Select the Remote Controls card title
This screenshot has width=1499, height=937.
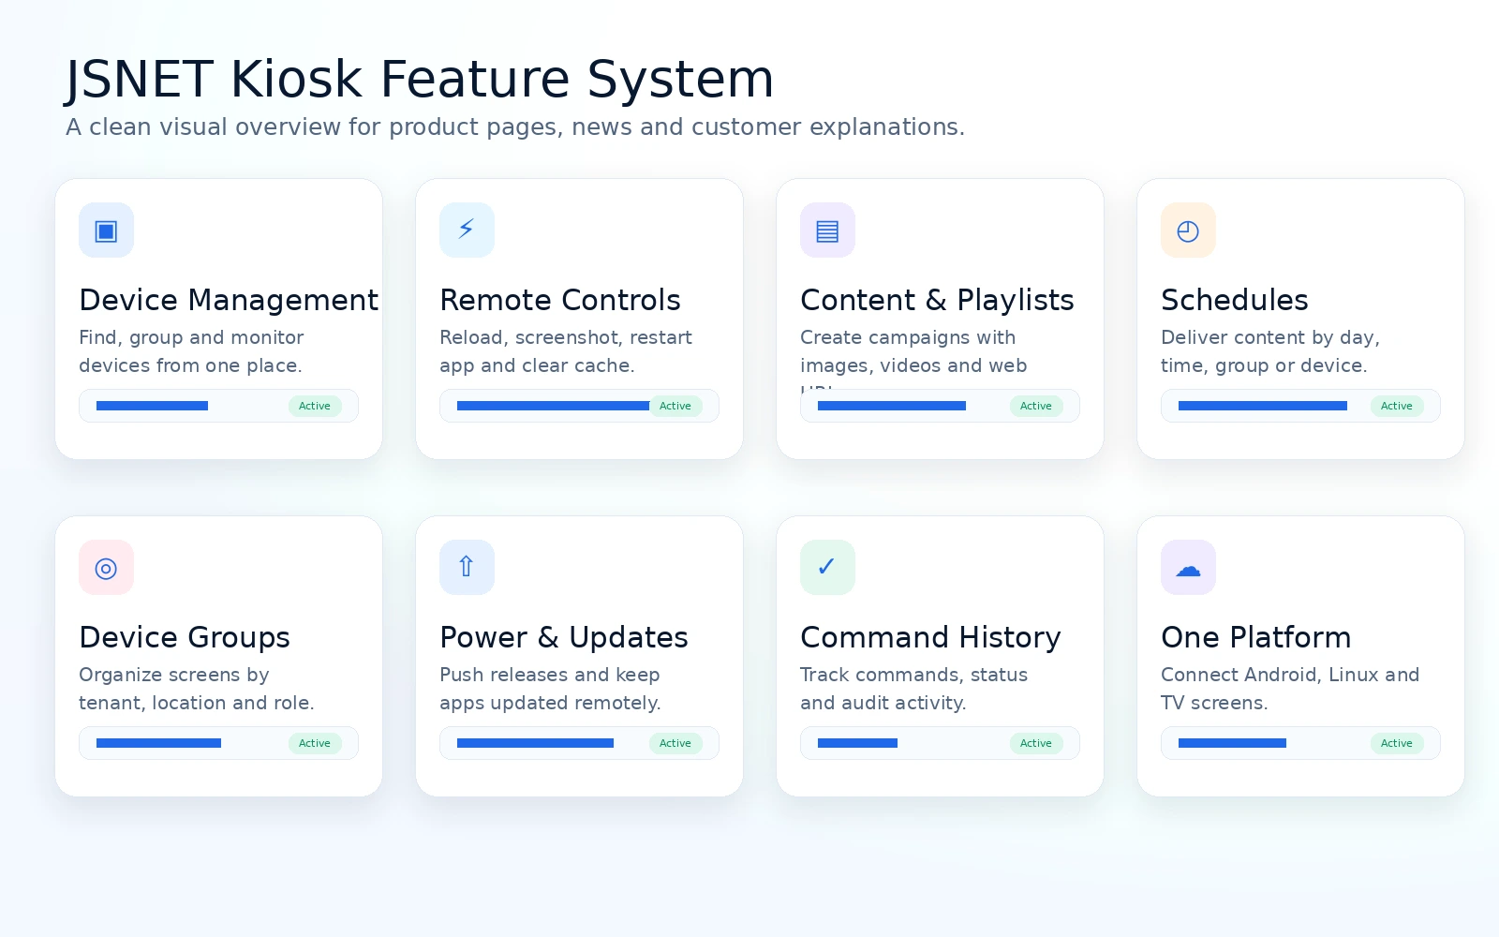[560, 300]
